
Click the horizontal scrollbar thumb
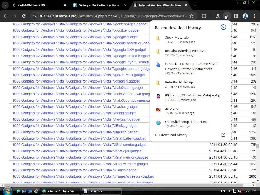point(124,185)
